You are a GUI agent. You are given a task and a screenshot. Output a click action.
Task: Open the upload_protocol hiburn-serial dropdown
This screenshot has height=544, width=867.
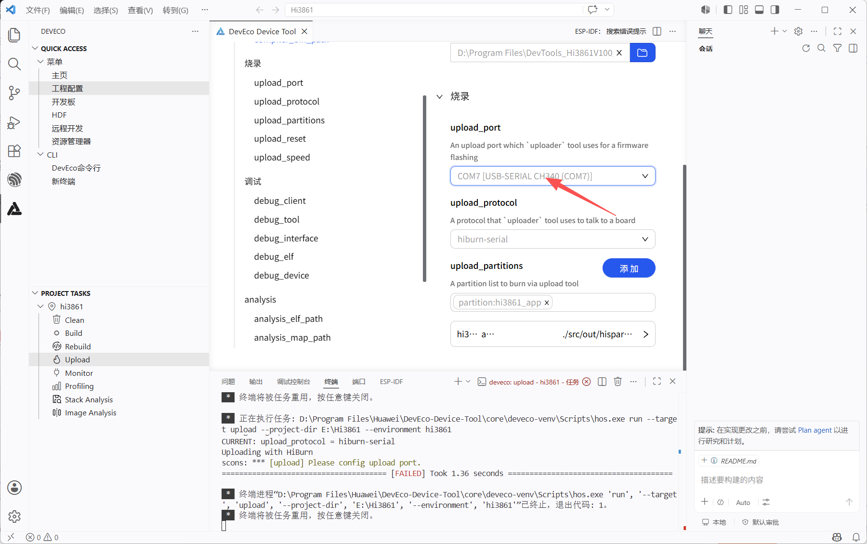click(x=553, y=239)
